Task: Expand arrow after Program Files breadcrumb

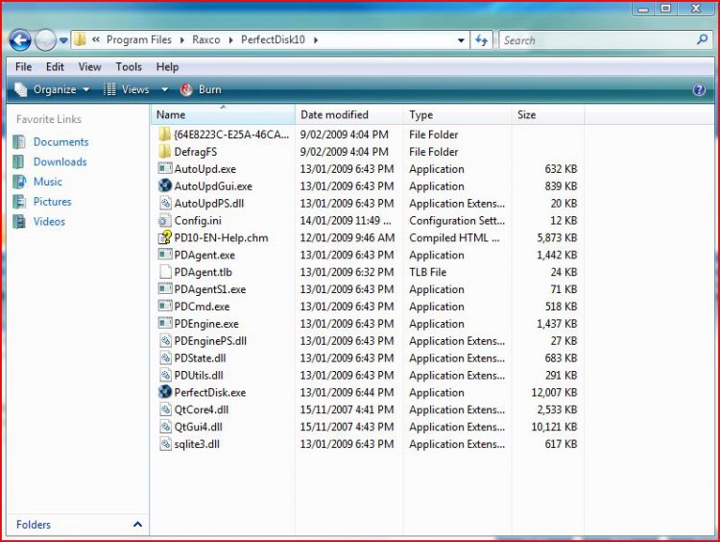Action: (182, 40)
